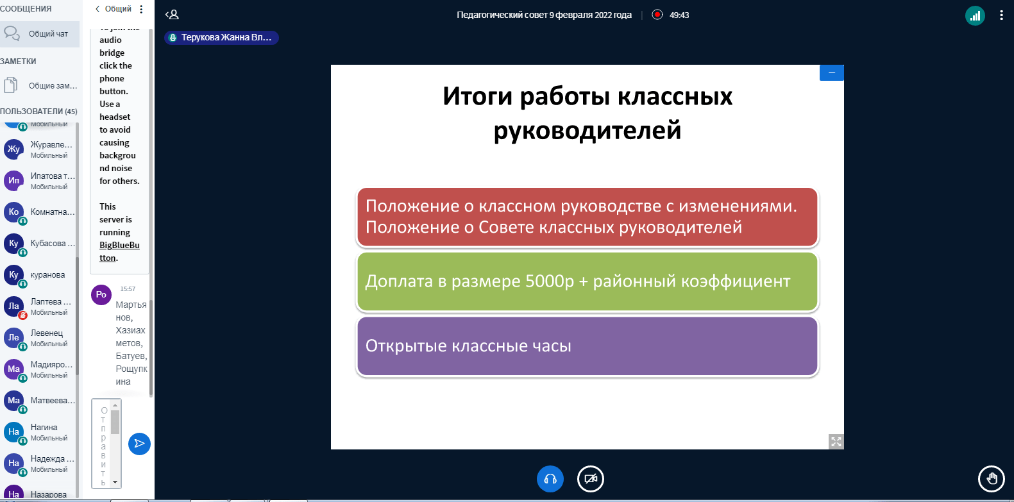Click the Ле avatar icon

(x=13, y=337)
